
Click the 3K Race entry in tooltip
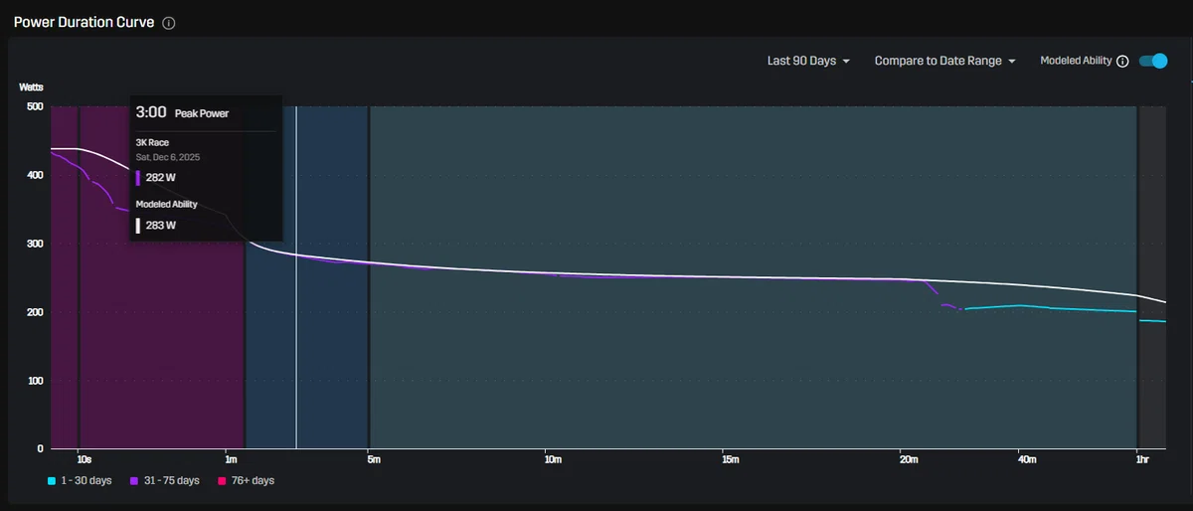pos(152,142)
